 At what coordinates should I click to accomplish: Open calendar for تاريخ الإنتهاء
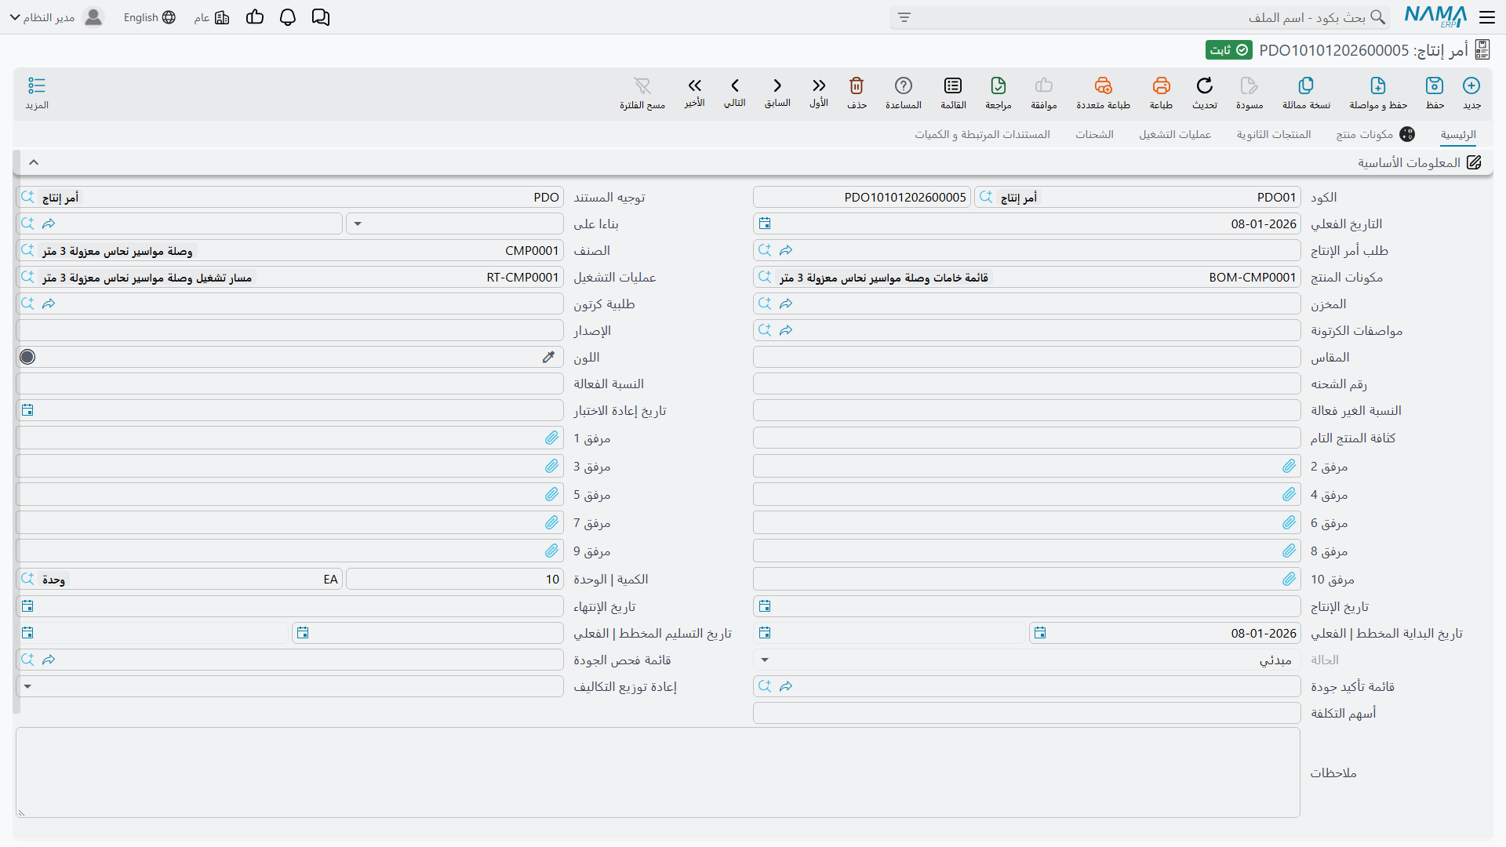tap(27, 607)
